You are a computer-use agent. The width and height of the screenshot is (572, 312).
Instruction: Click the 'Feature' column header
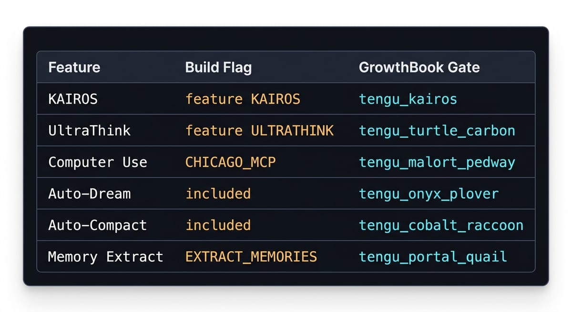(74, 67)
